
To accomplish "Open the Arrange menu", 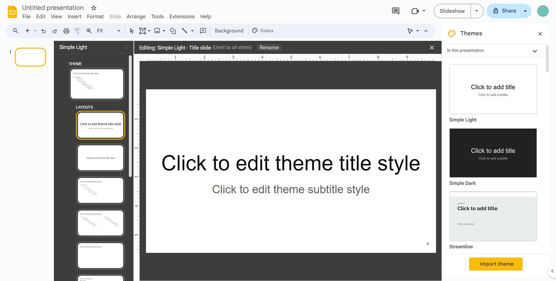I will coord(136,17).
